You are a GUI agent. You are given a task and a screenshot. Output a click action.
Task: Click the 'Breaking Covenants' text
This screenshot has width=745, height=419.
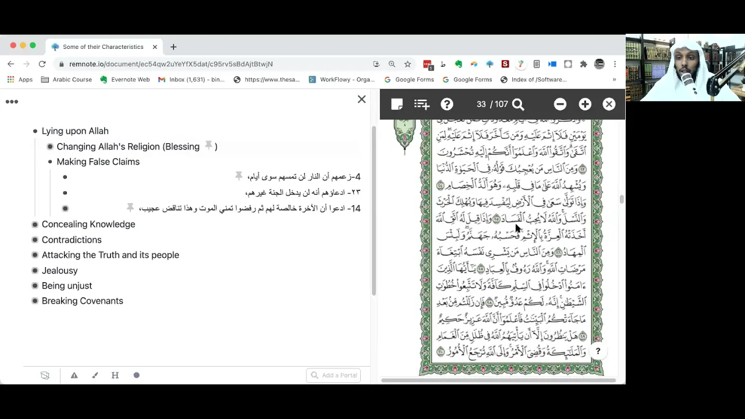(83, 301)
